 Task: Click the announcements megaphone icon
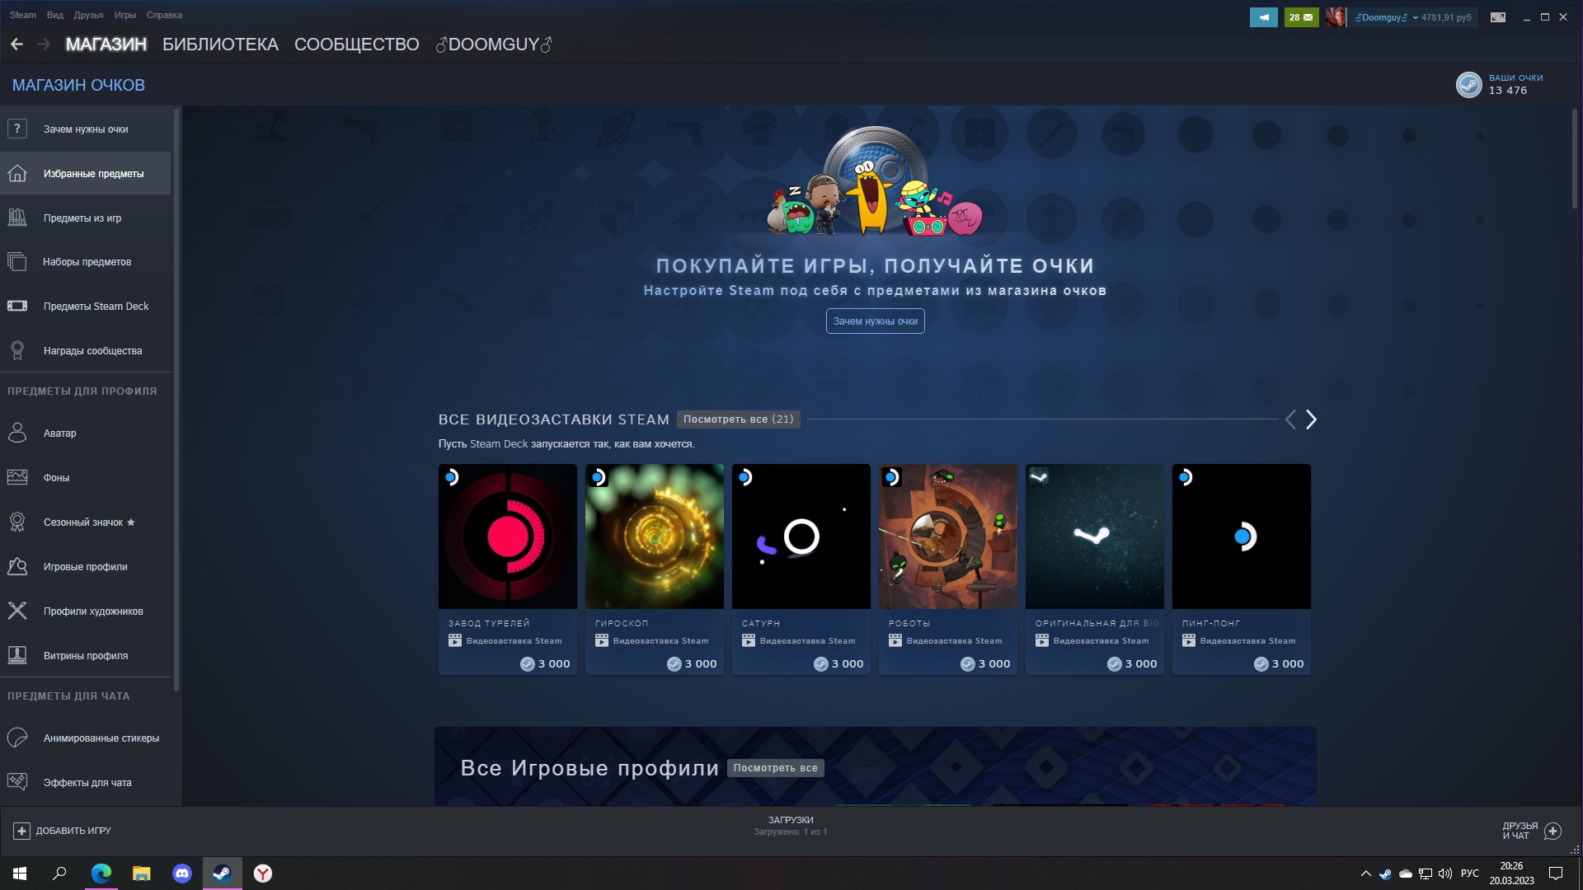tap(1263, 16)
